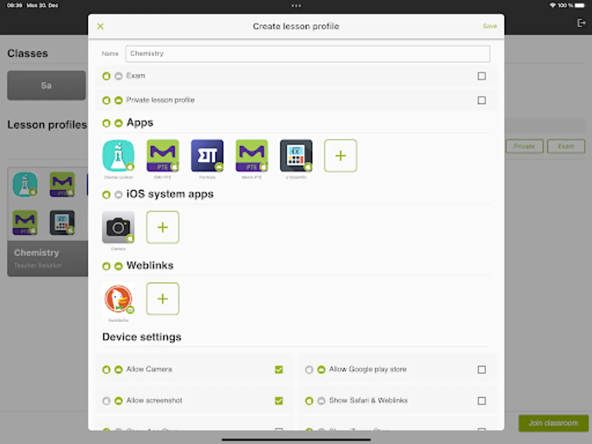
Task: Uncheck the Allow Camera checkbox
Action: 279,370
